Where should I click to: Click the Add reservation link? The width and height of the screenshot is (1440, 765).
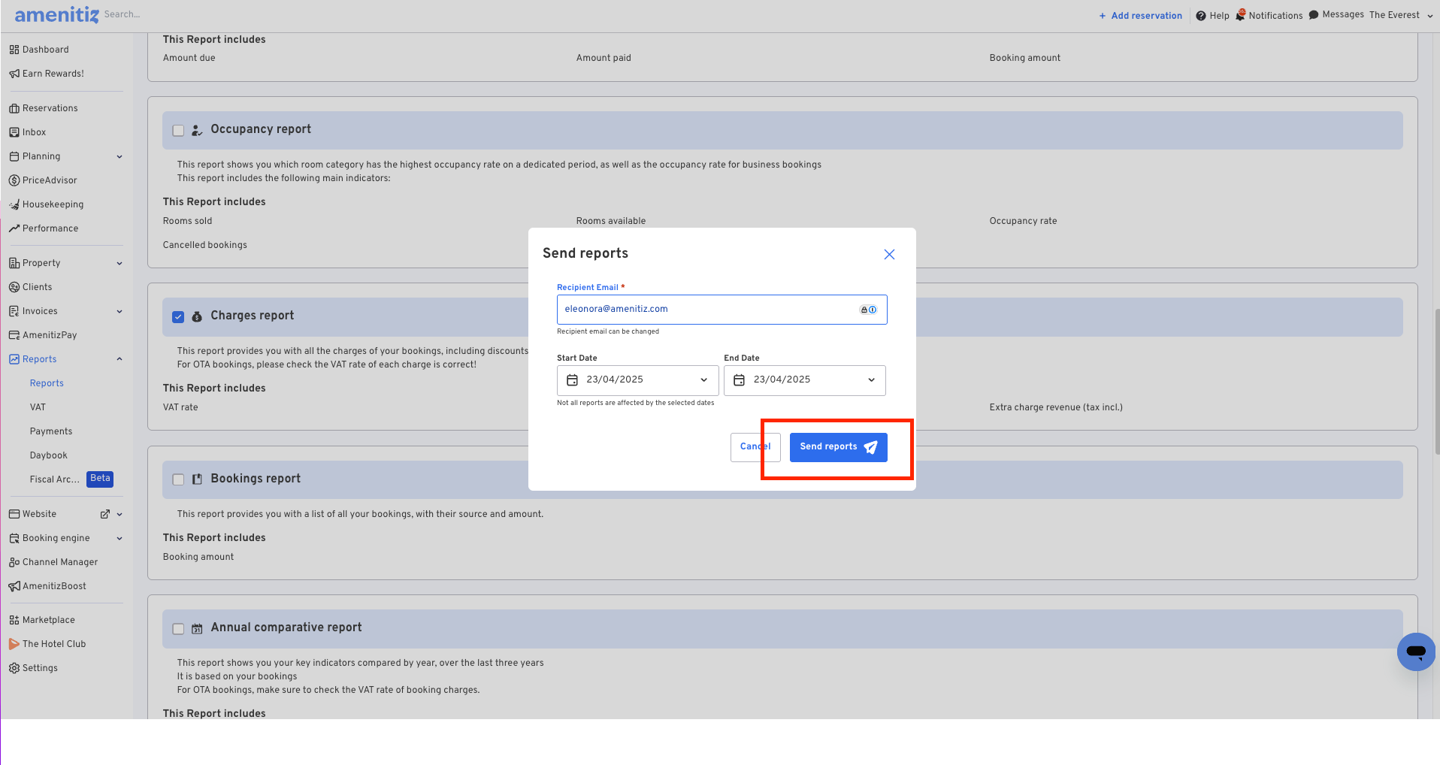pos(1141,16)
